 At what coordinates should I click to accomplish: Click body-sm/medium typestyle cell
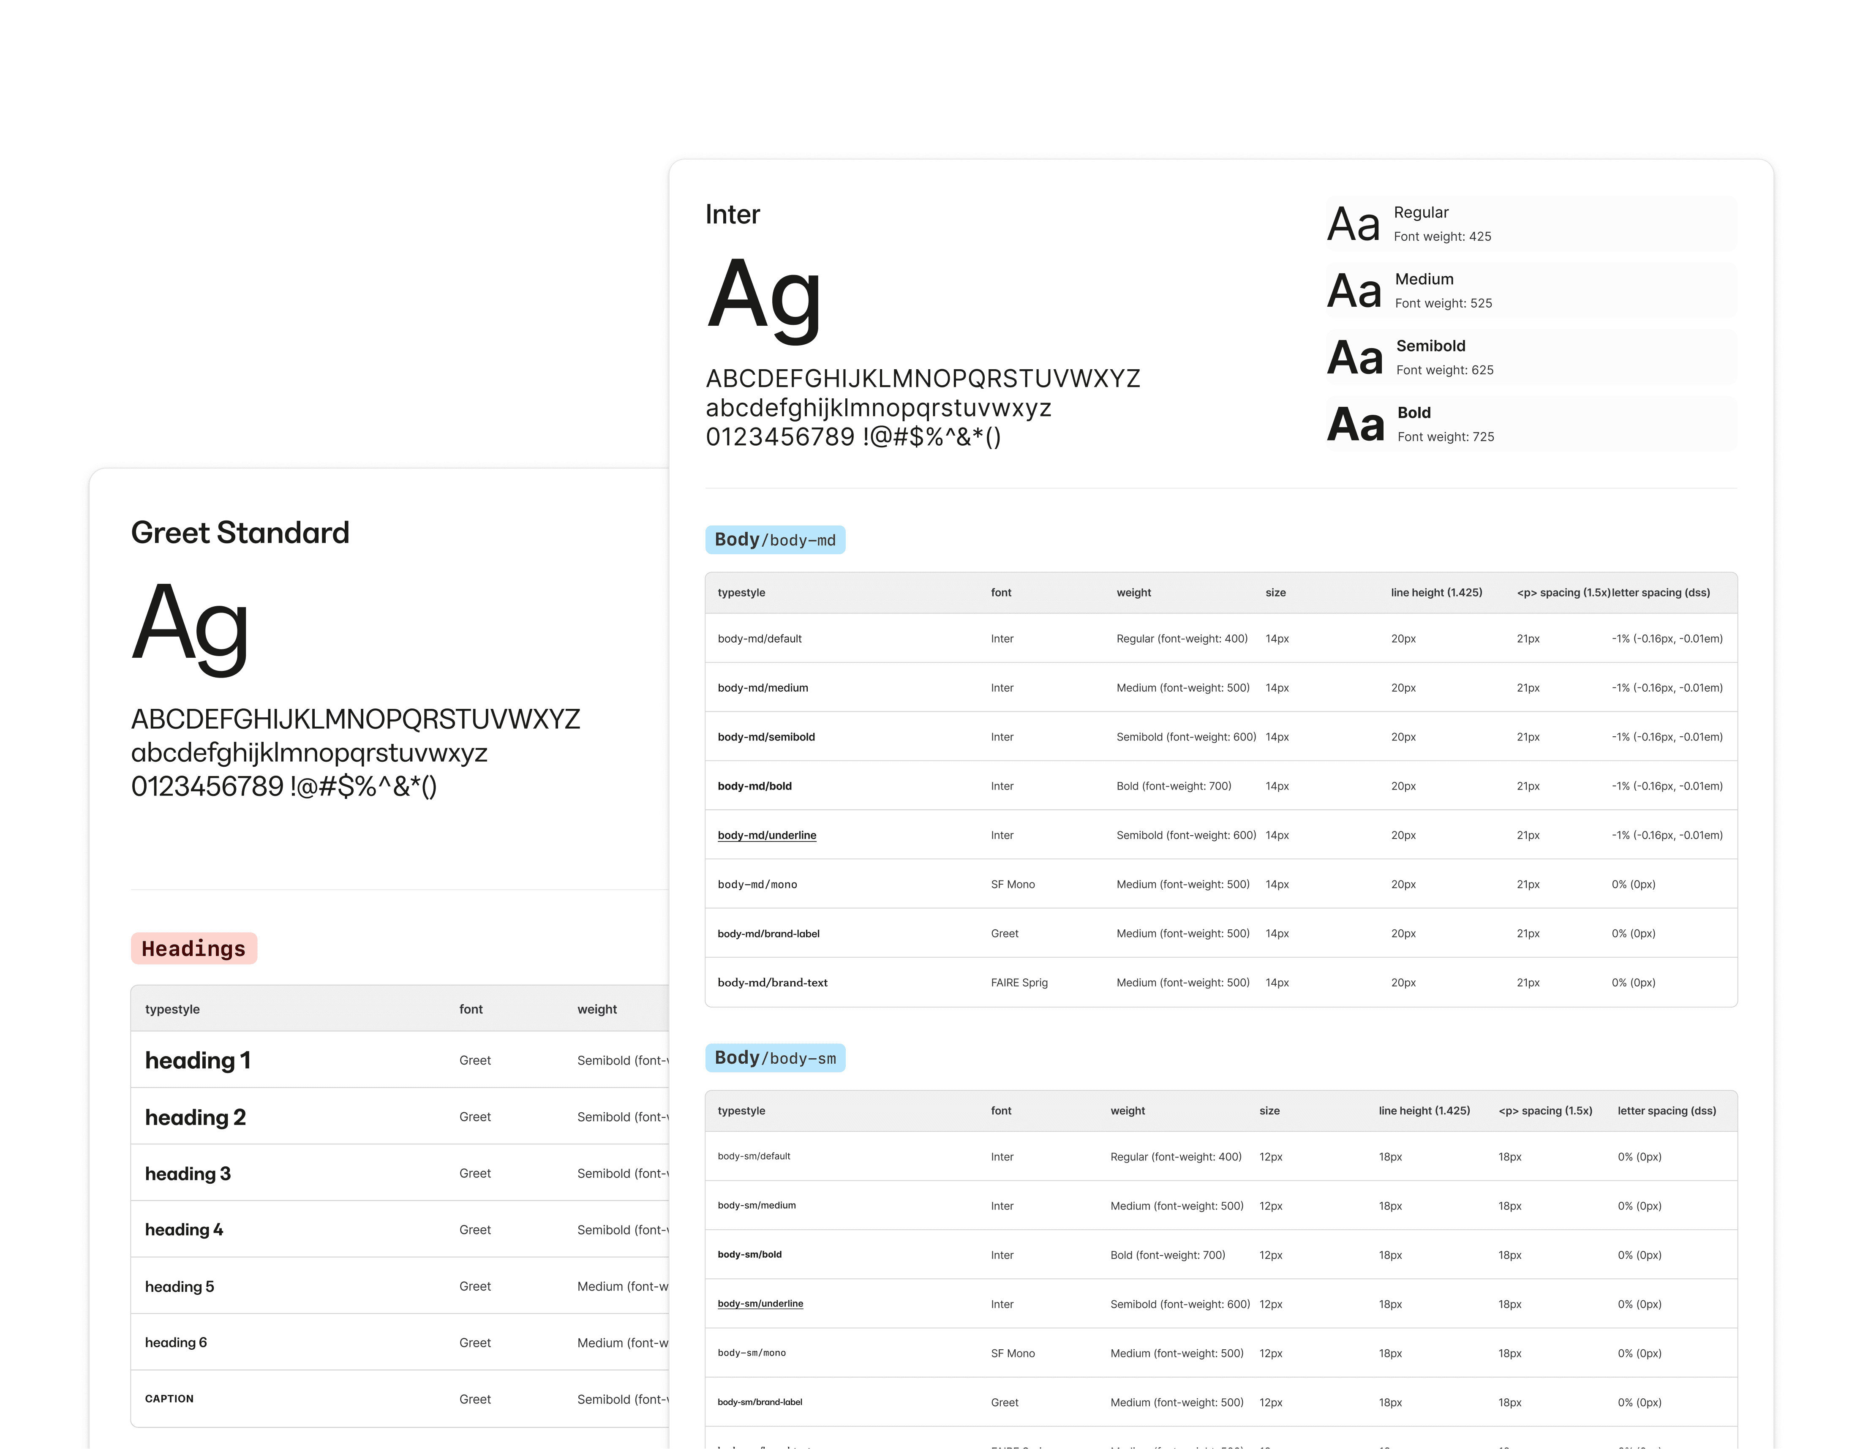(x=757, y=1205)
